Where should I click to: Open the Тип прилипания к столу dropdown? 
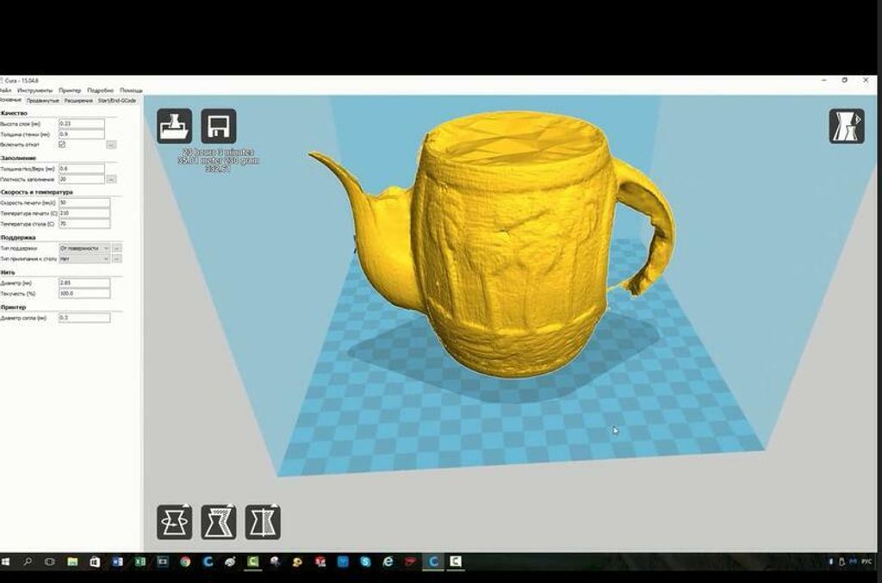point(84,258)
